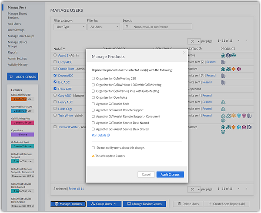Open the Filter category User Type dropdown

point(70,27)
